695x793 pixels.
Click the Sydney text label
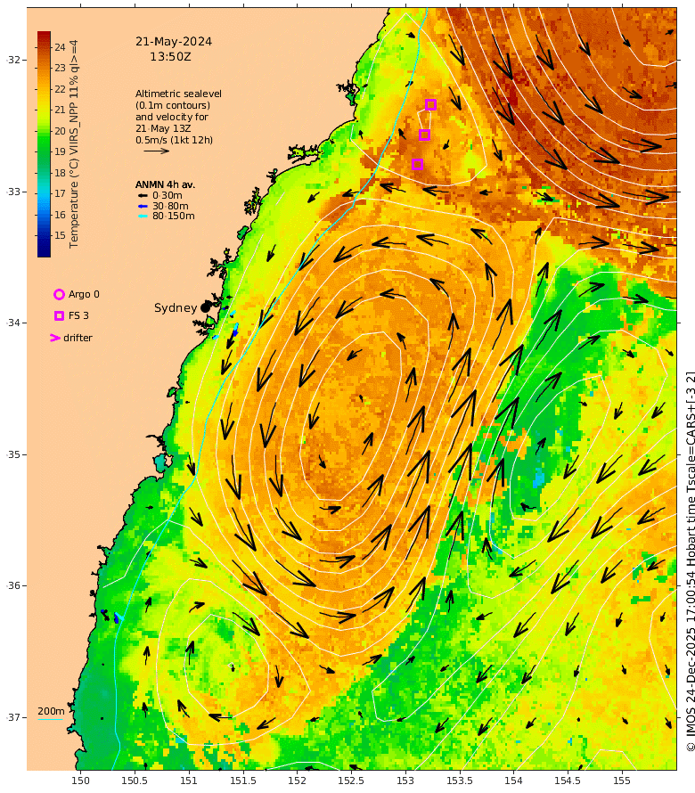pyautogui.click(x=176, y=307)
